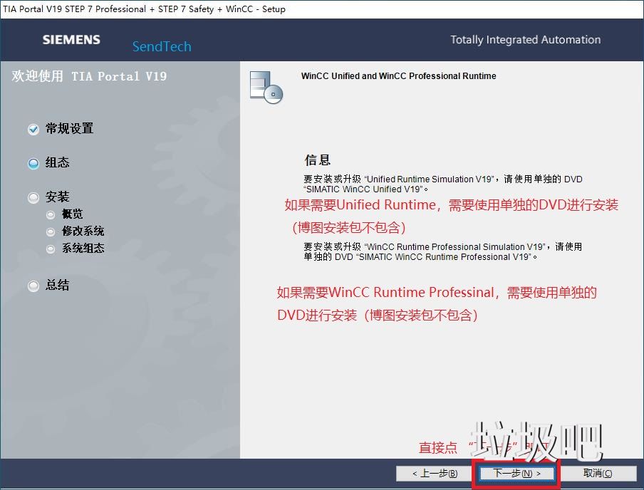The image size is (644, 490).
Task: Select the 总结 step radio indicator
Action: point(33,286)
